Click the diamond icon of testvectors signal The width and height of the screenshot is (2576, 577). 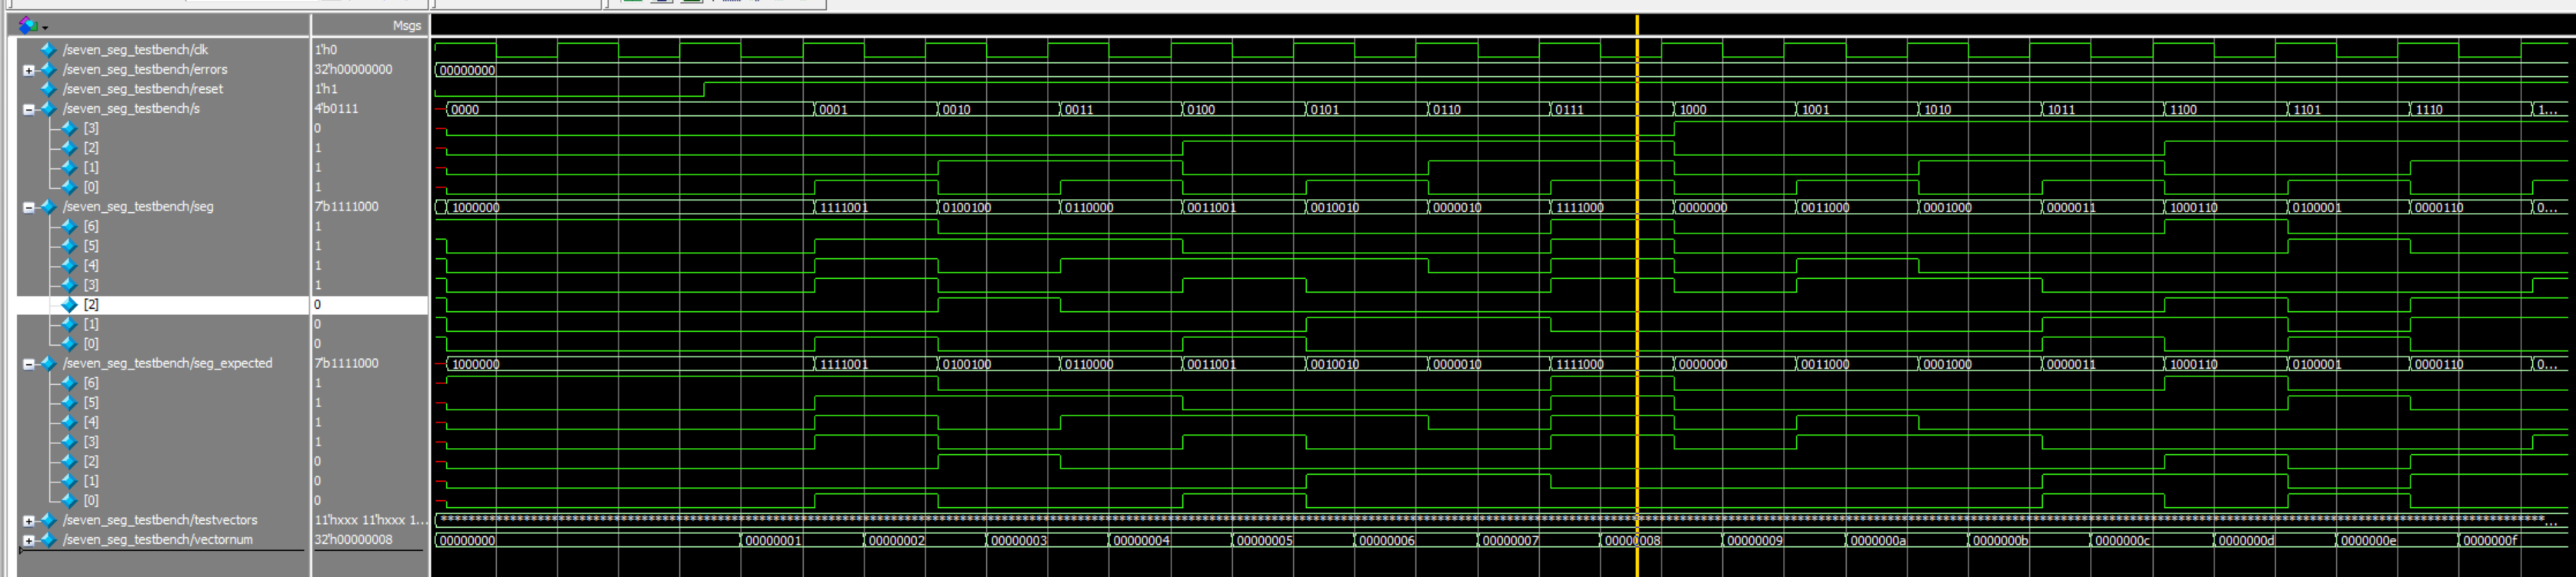click(x=48, y=520)
